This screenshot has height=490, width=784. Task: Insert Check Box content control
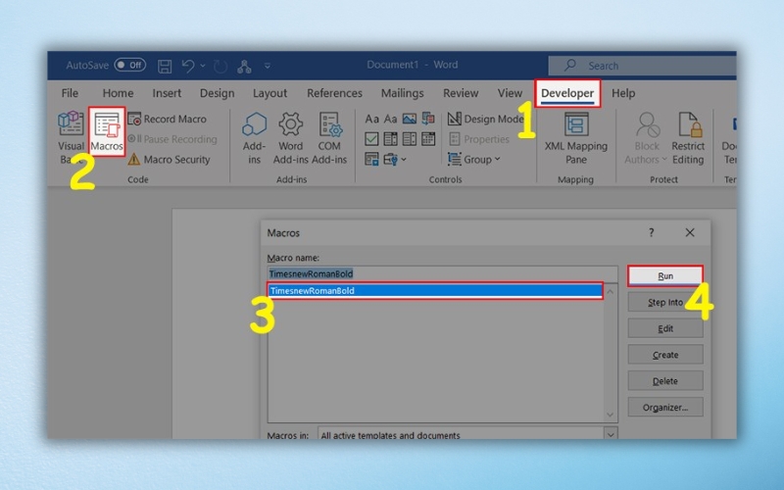[x=371, y=138]
